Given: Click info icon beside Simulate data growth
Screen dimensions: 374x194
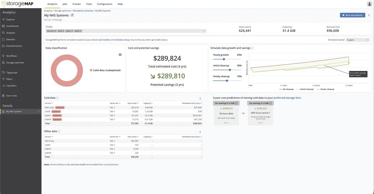Looking at the screenshot, I should [252, 48].
